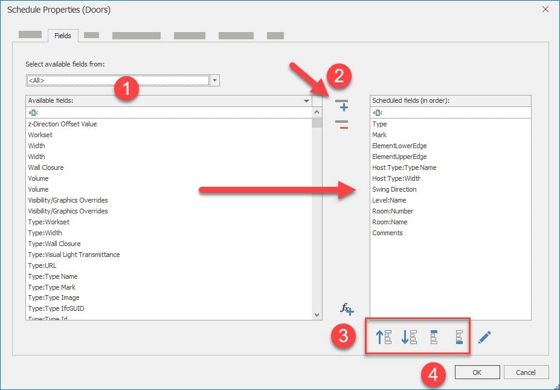Move selected field to bottom of list

point(459,337)
